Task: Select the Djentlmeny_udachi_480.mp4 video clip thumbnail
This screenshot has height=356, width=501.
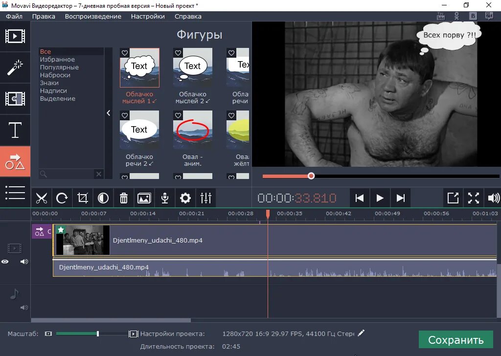Action: tap(83, 240)
